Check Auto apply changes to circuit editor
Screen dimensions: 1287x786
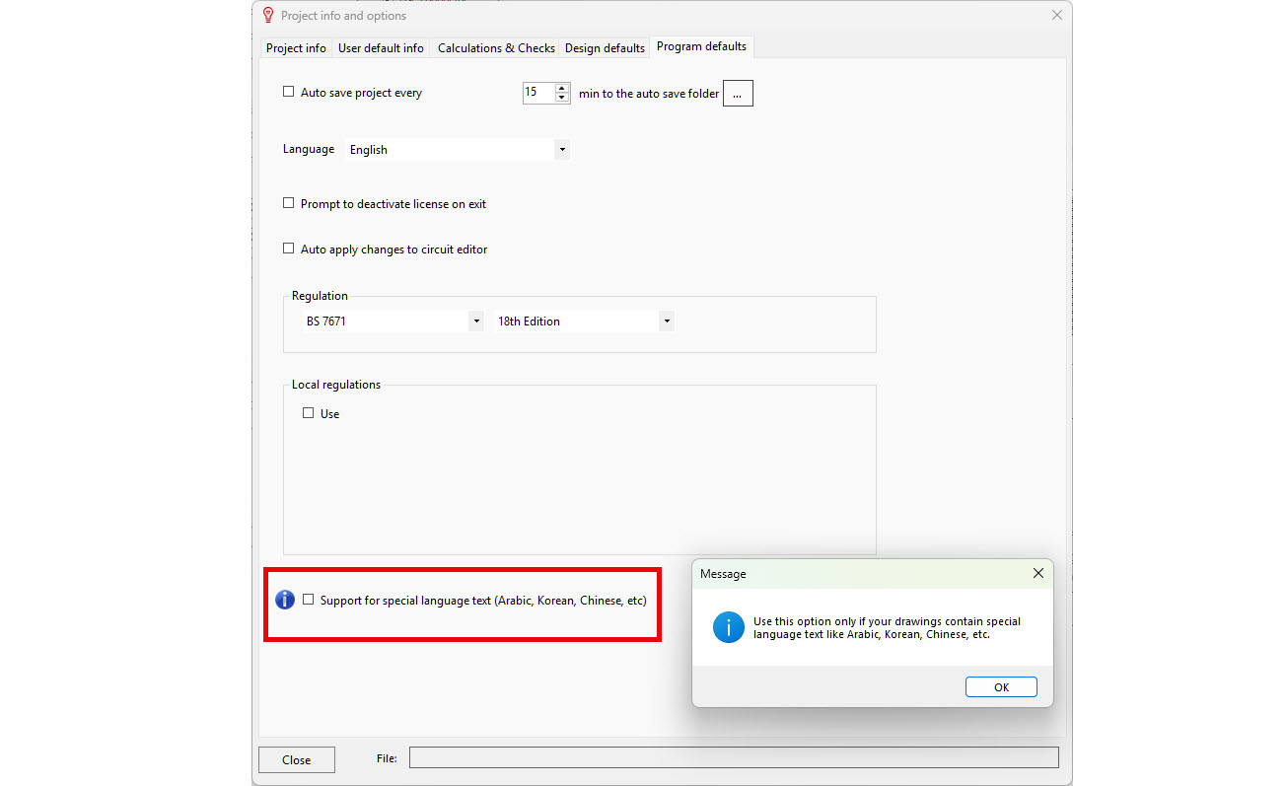[289, 249]
